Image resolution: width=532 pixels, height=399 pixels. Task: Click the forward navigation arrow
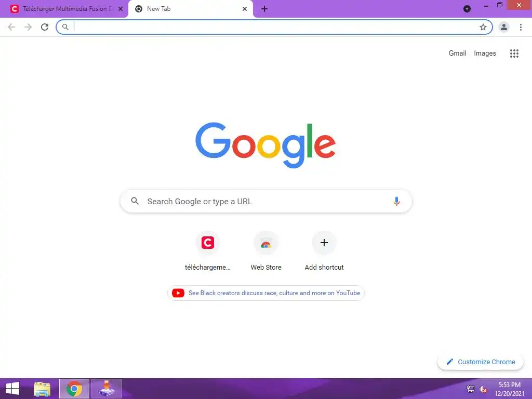pos(28,27)
